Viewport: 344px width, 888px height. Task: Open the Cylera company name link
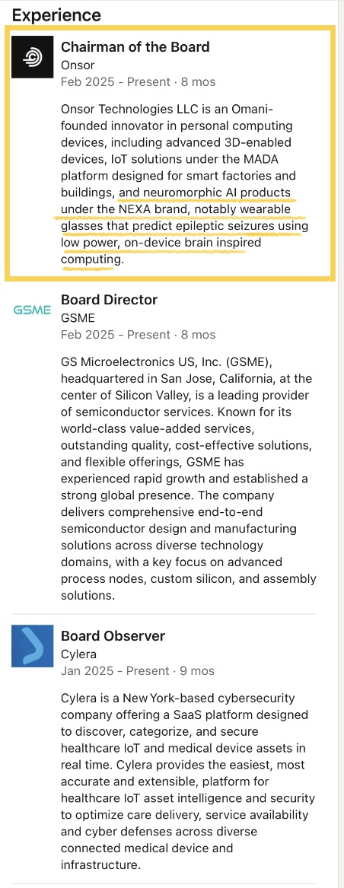point(78,654)
